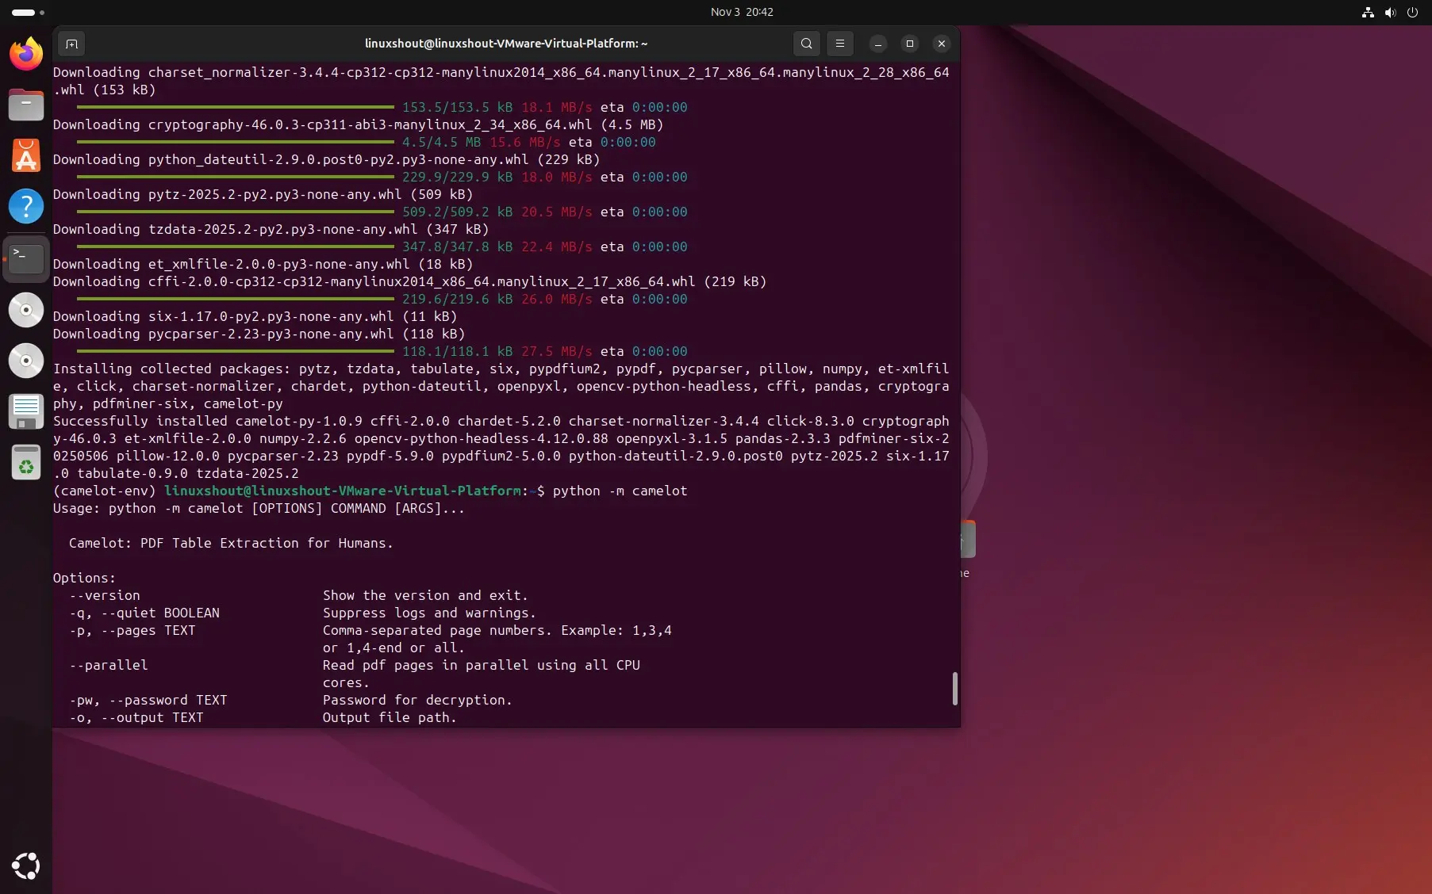
Task: Click the volume icon in top bar
Action: tap(1390, 12)
